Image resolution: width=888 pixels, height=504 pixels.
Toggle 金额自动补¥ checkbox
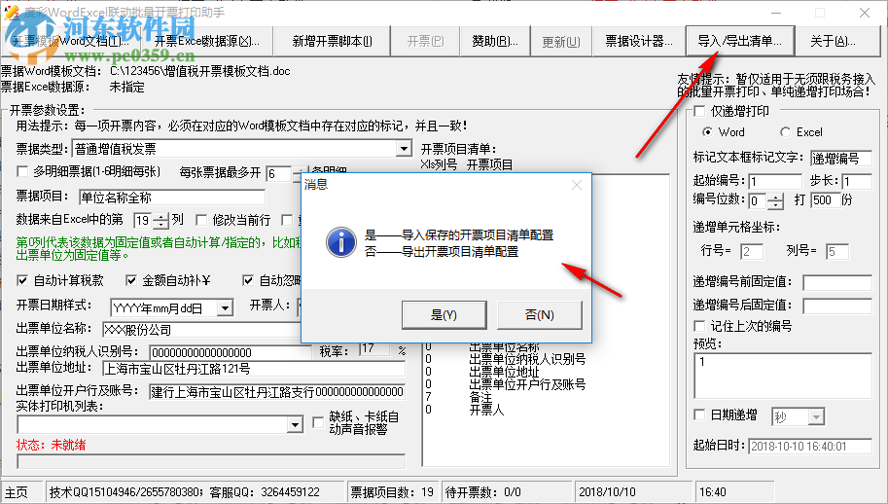(x=131, y=280)
